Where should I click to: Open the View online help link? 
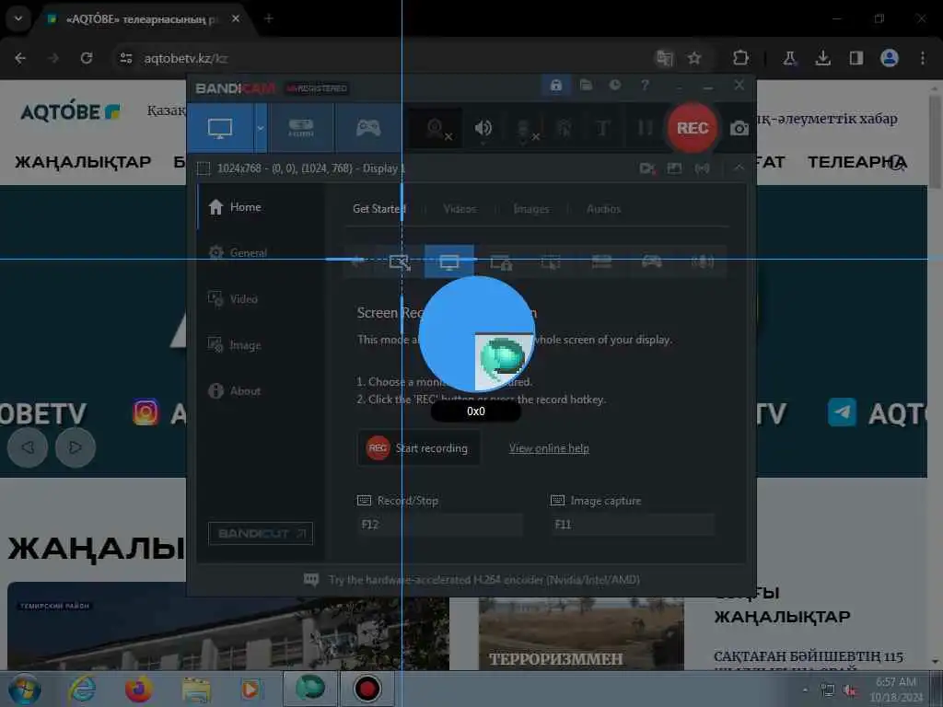(549, 448)
